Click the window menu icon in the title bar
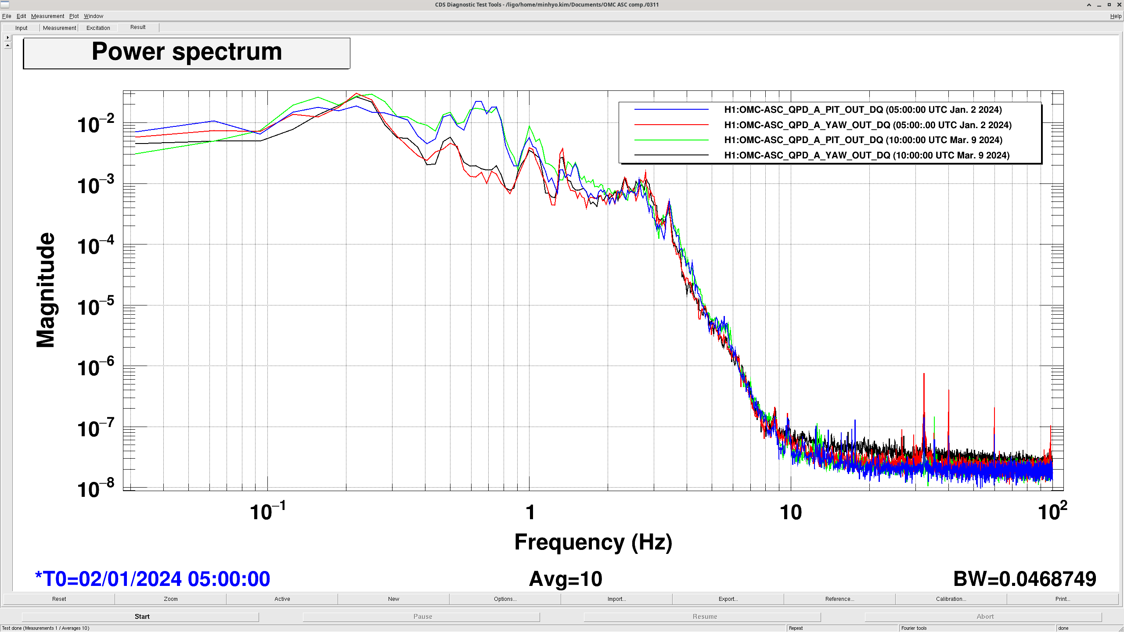Screen dimensions: 1124x632 click(x=5, y=5)
